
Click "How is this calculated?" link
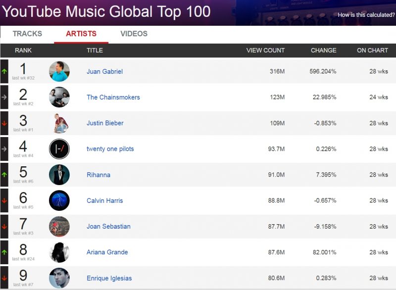(x=366, y=15)
